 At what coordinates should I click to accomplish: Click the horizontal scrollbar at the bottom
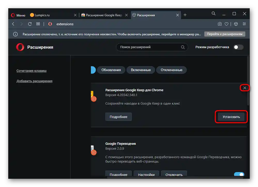(x=175, y=177)
